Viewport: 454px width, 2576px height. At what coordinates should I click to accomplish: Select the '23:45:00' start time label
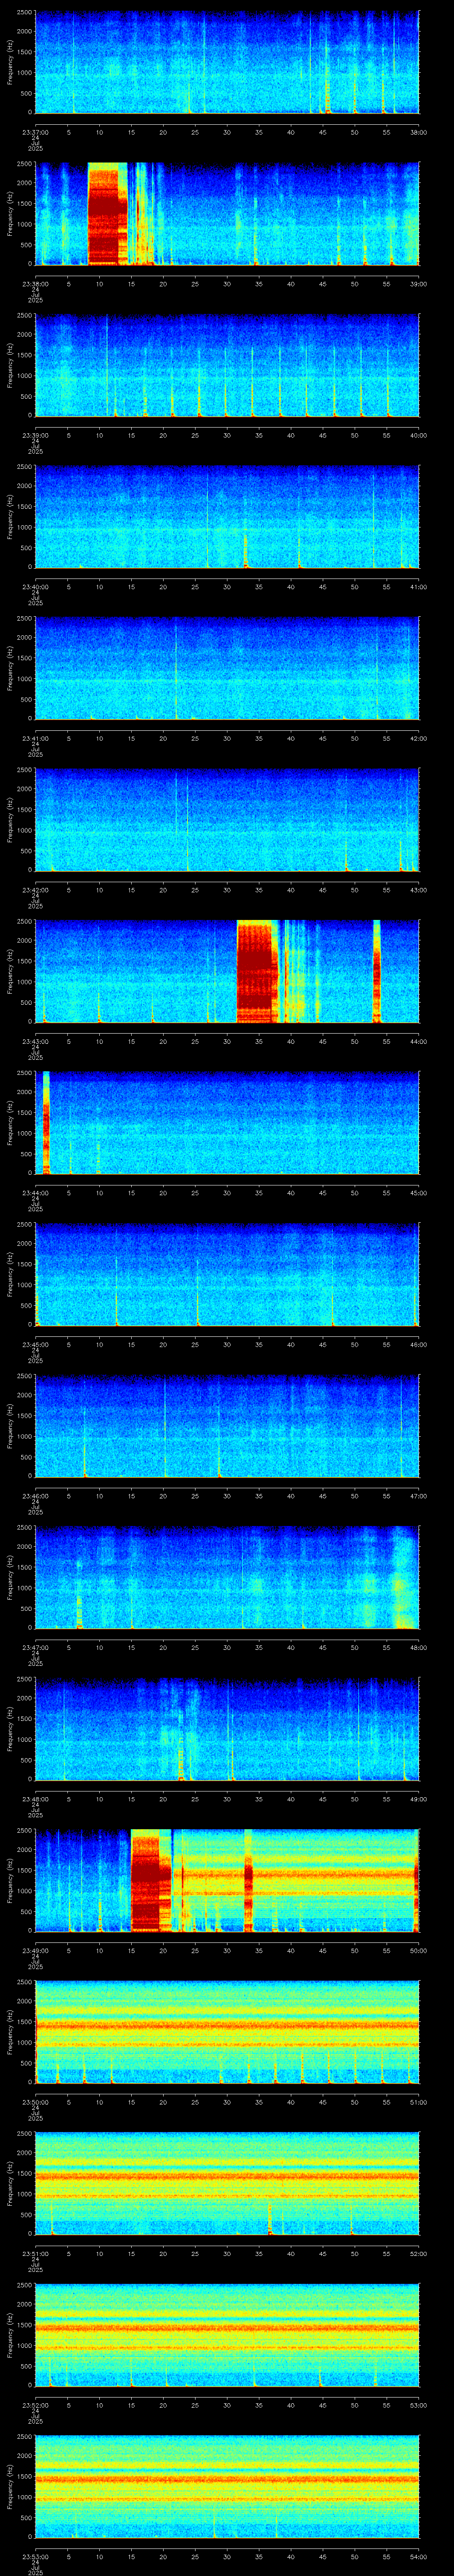pos(35,1344)
